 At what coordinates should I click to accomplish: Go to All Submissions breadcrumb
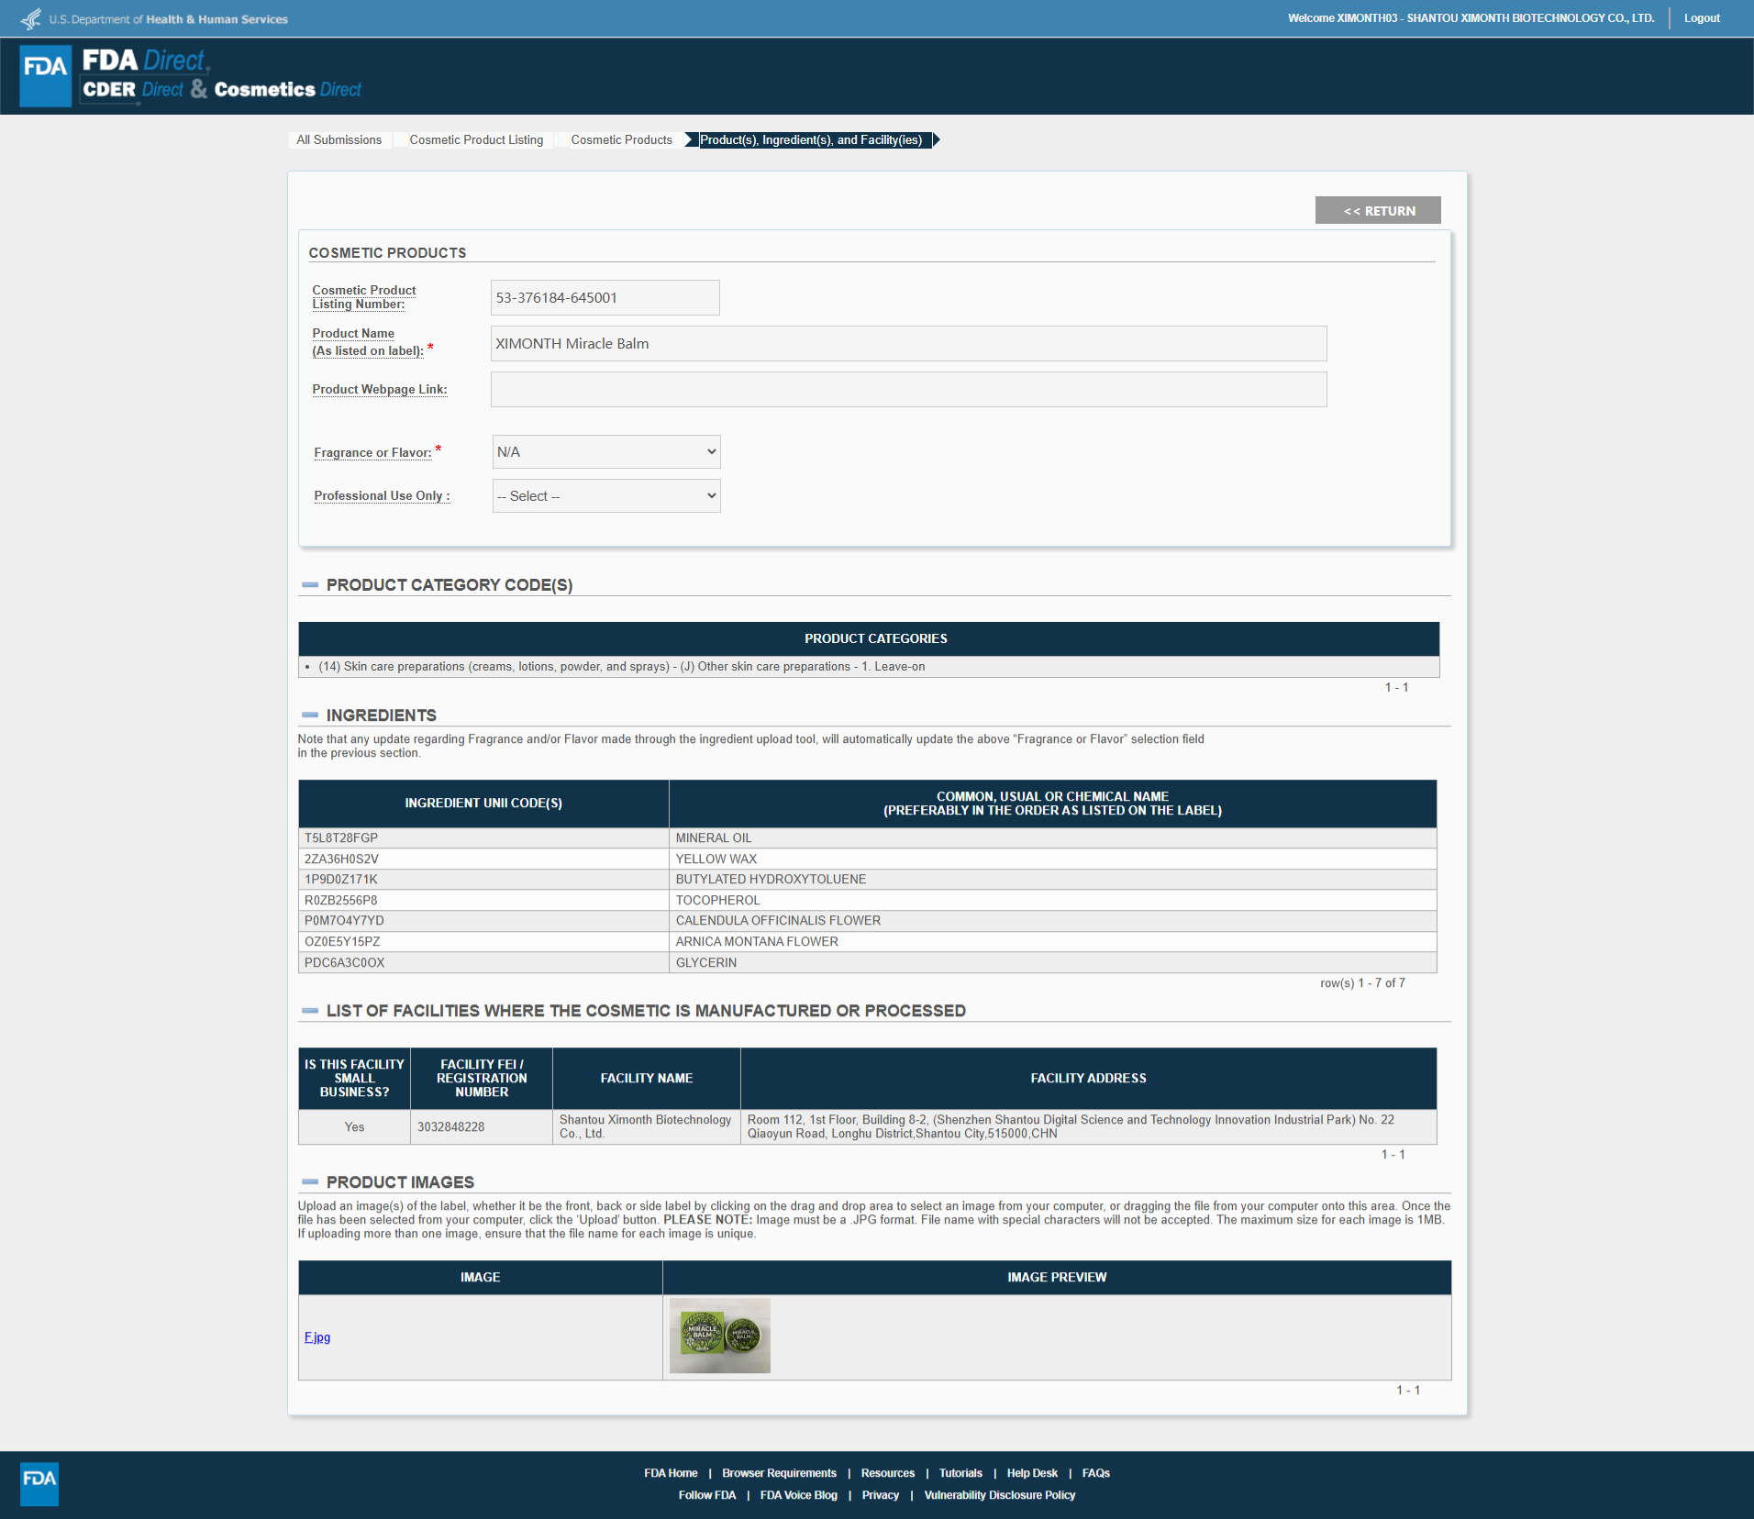339,140
